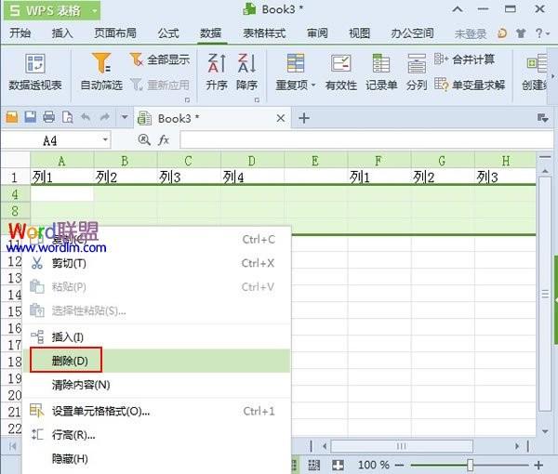Screen dimensions: 558x474
Task: Switch to the 办公空间 ribbon tab
Action: point(412,33)
